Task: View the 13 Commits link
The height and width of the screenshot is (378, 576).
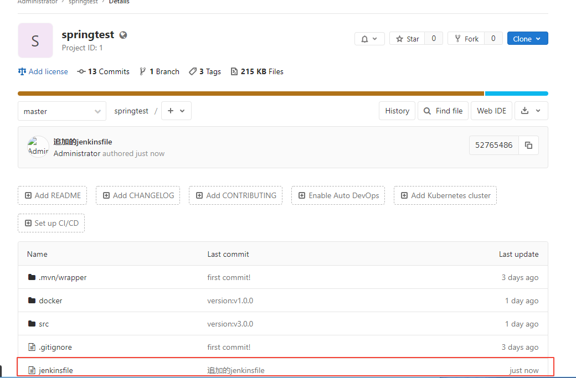Action: point(103,71)
